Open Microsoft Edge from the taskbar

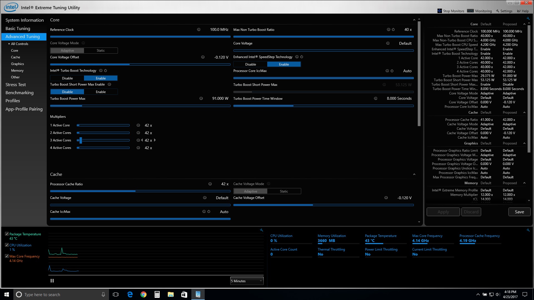(130, 294)
